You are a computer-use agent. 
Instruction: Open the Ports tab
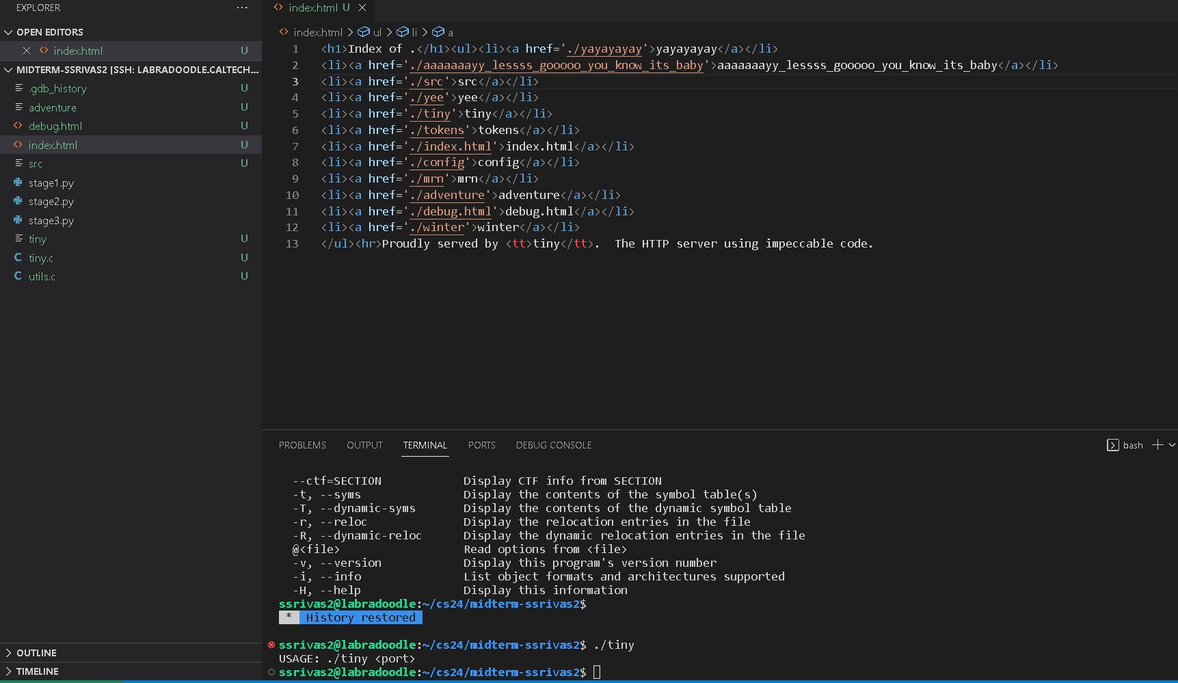click(x=481, y=445)
